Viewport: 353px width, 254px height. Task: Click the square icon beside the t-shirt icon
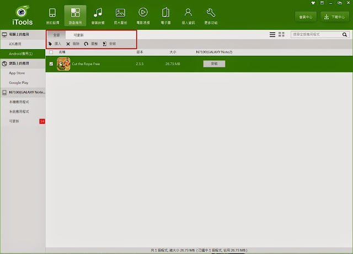(322, 3)
